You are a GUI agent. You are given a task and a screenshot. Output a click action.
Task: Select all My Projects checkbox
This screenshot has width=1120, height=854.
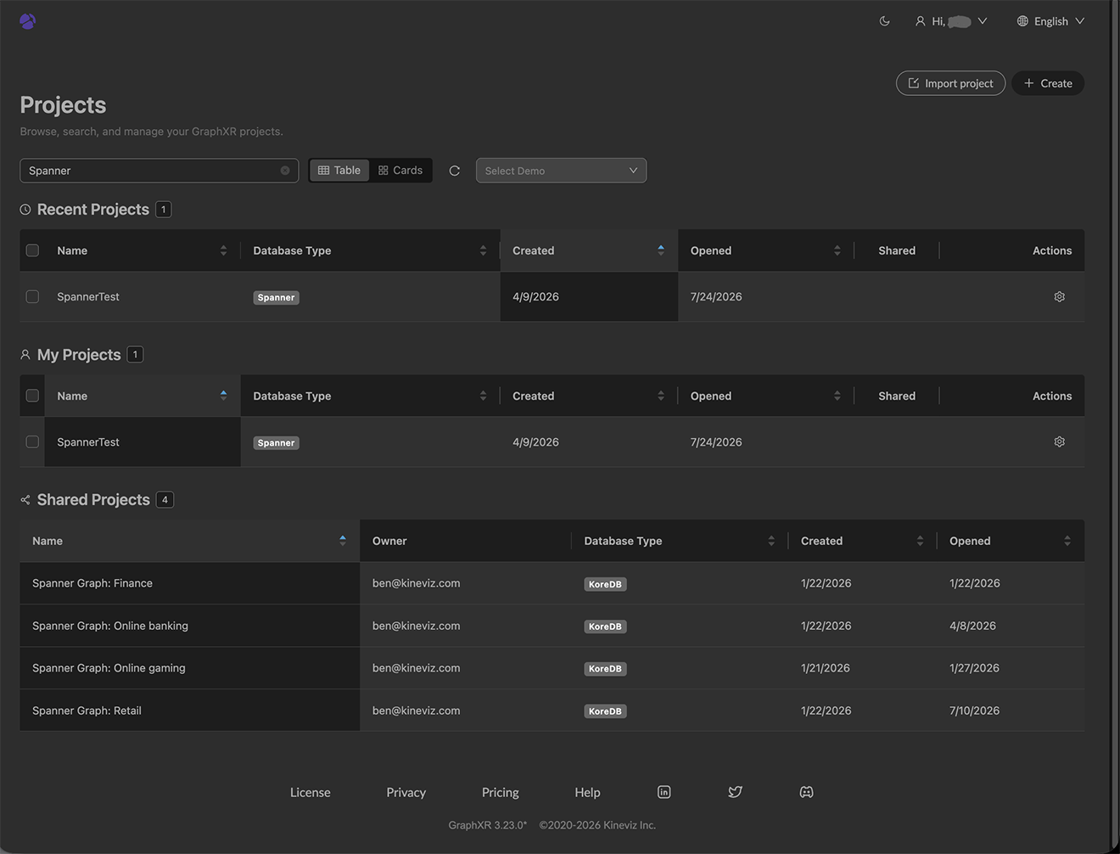[32, 396]
